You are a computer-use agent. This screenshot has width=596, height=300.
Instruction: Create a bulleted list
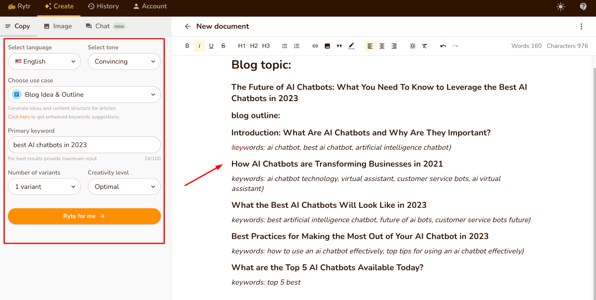[x=285, y=46]
